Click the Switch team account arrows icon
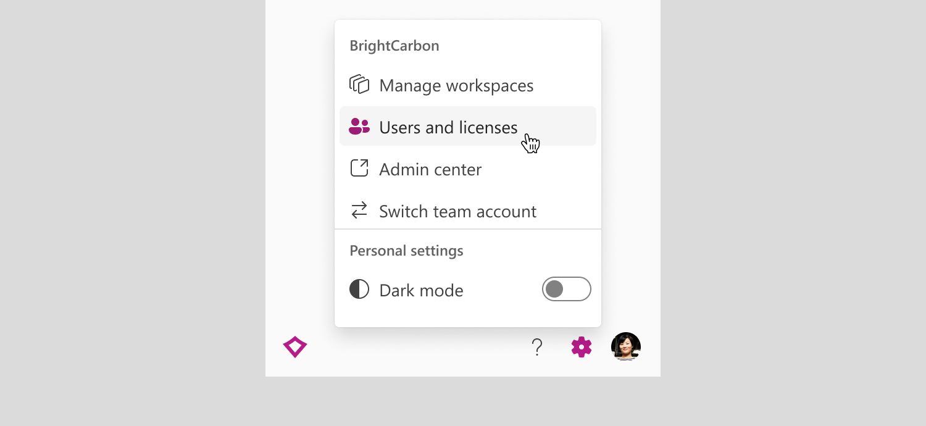Screen dimensions: 926x426 359,211
